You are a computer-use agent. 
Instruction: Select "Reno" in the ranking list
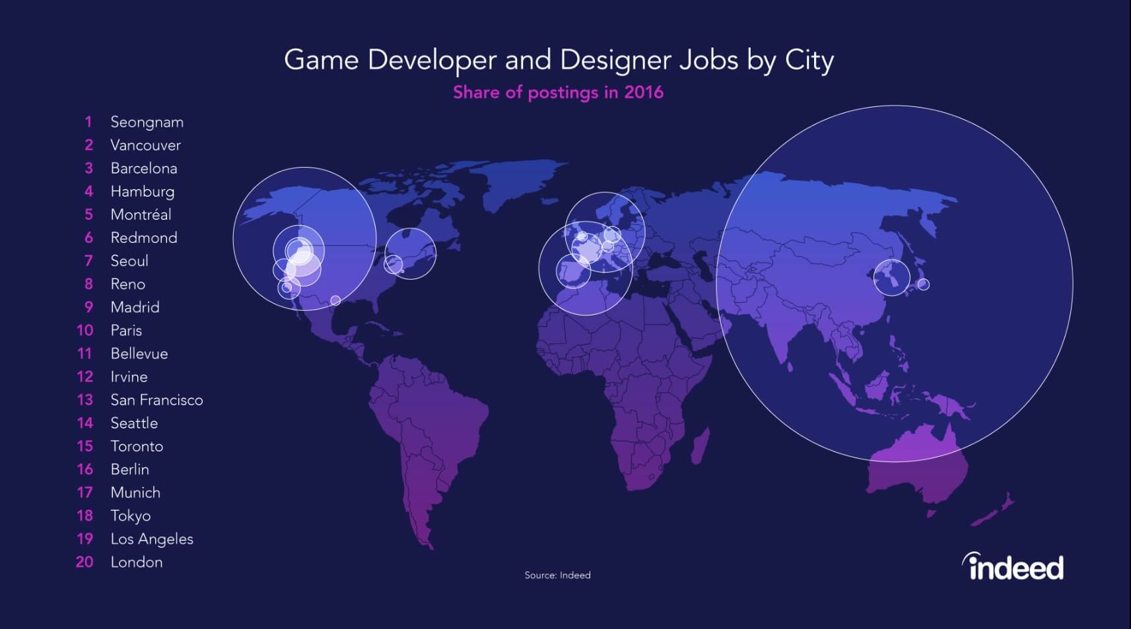tap(127, 284)
